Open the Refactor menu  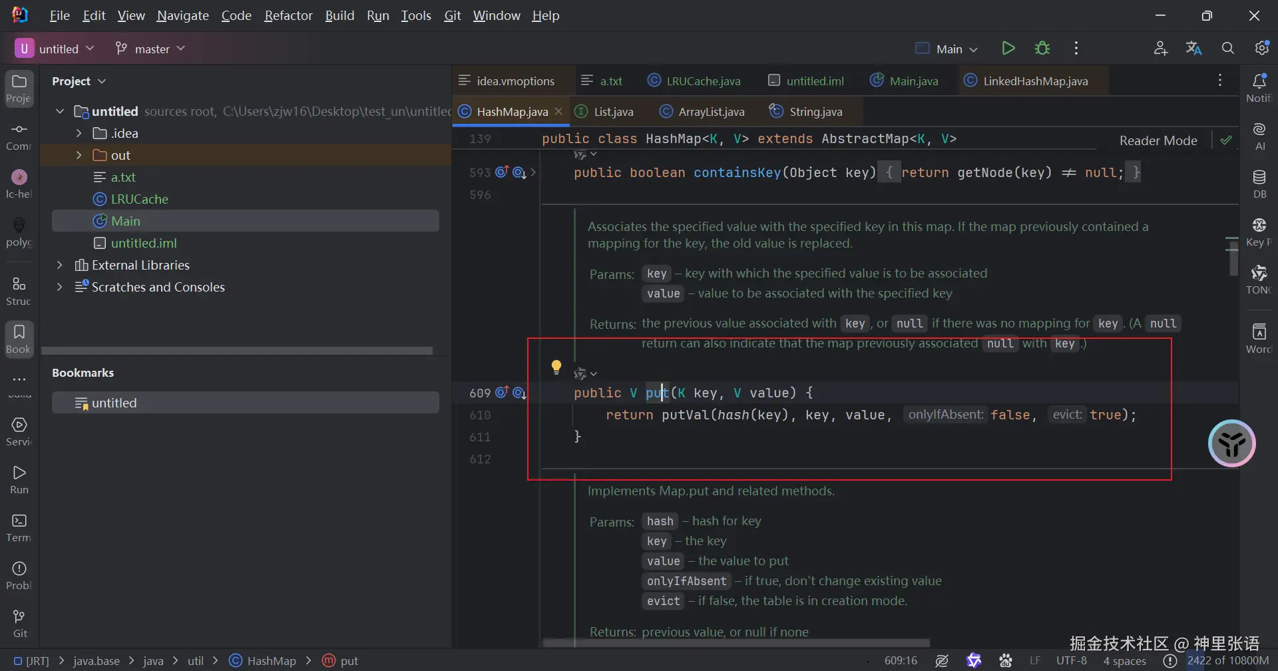[288, 15]
